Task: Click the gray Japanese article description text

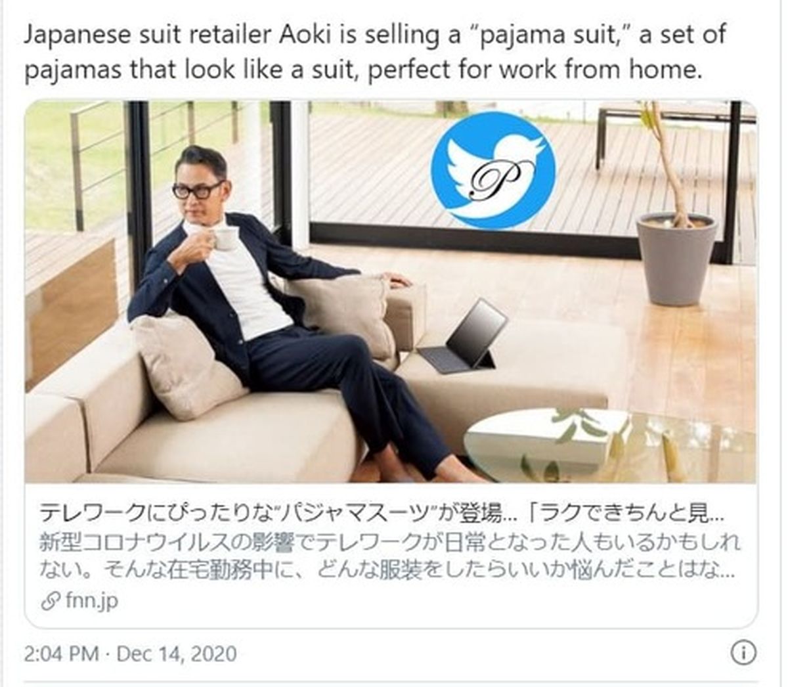Action: tap(389, 555)
